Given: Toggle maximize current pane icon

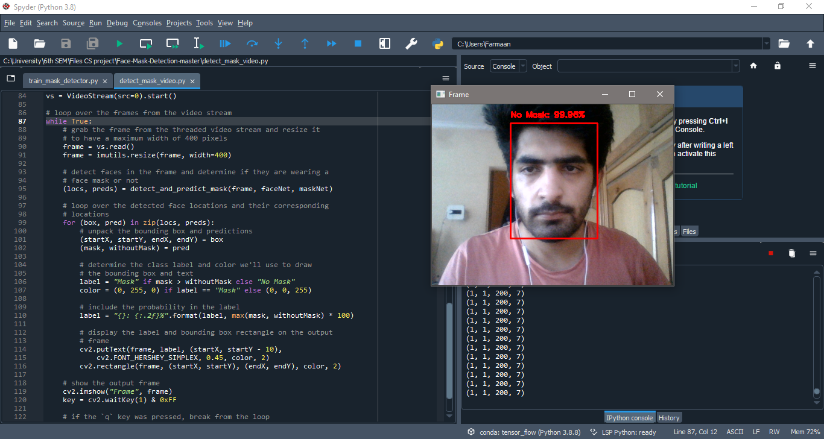Looking at the screenshot, I should click(x=384, y=43).
